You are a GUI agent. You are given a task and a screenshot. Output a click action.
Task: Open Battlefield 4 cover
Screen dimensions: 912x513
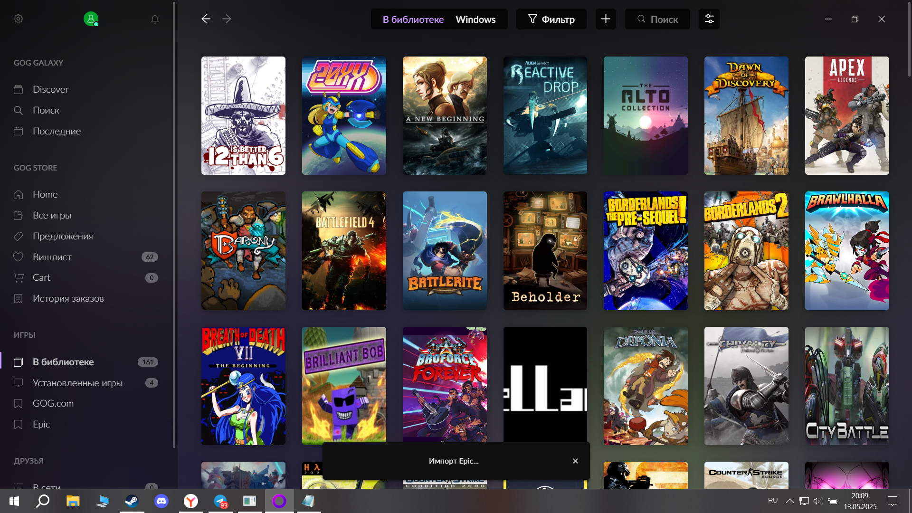(344, 251)
